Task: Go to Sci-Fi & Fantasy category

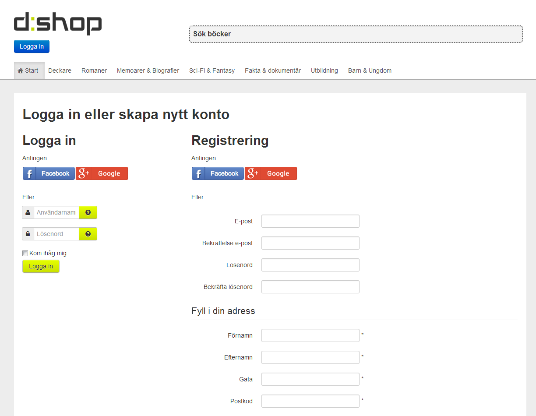Action: point(212,71)
